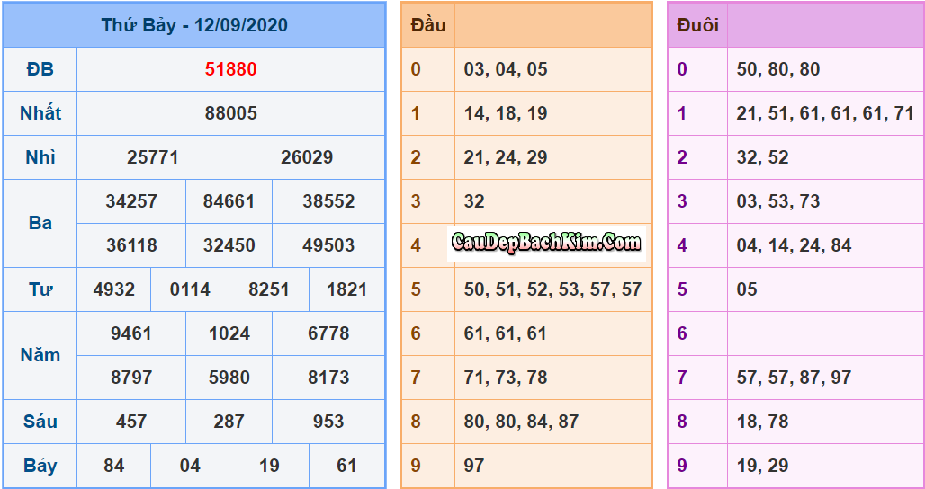
Task: Select the 19 cell in the Bảy row
Action: (x=268, y=466)
